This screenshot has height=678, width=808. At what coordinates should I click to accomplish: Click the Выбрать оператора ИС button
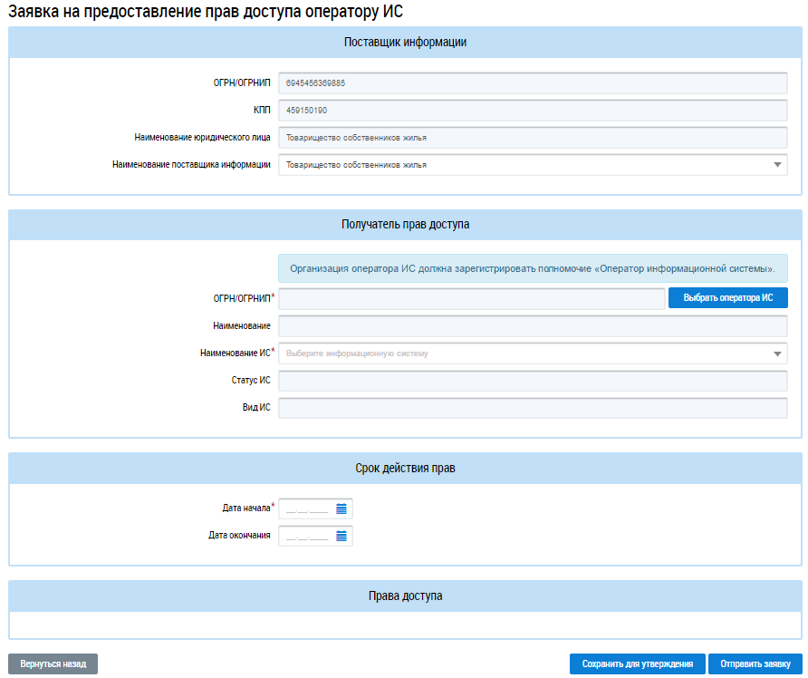click(x=727, y=298)
